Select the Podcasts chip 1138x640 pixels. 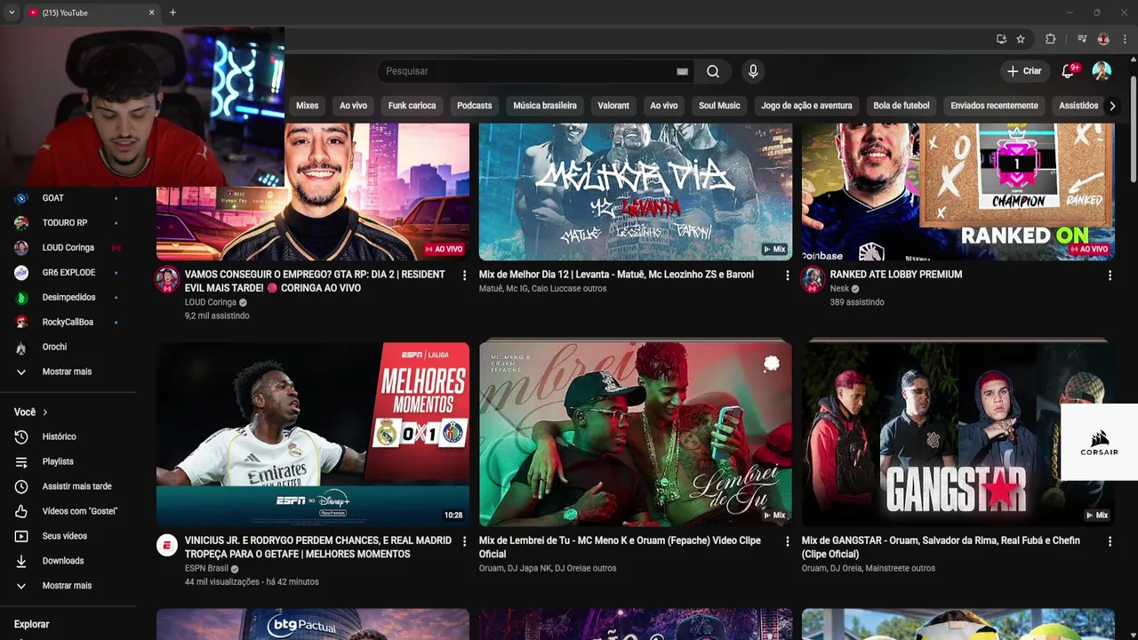(474, 106)
